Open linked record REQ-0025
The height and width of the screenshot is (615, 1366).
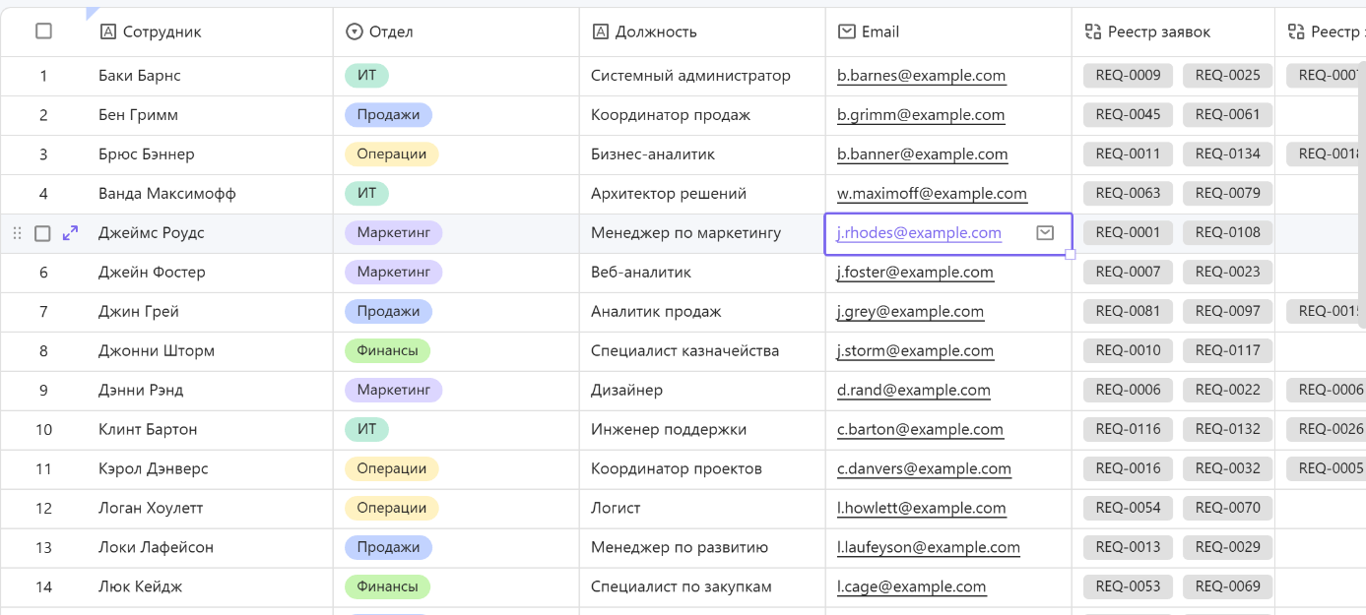[x=1227, y=76]
